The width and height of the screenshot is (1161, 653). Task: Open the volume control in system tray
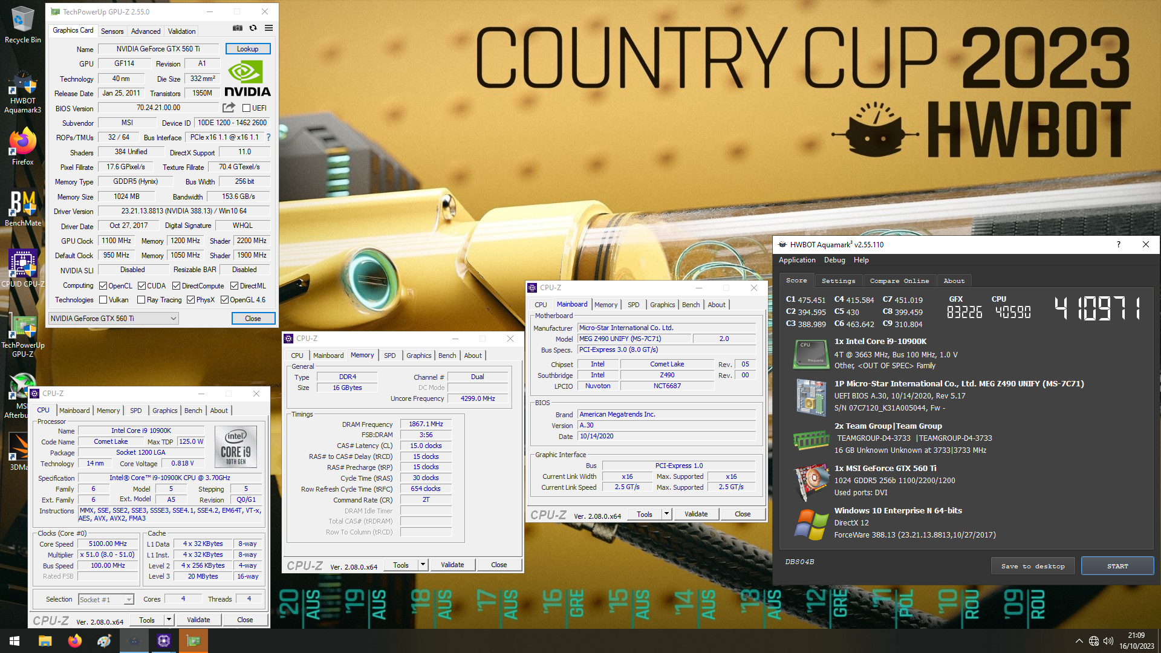click(x=1108, y=641)
